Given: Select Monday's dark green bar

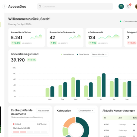Looking at the screenshot, I should 52,91.
